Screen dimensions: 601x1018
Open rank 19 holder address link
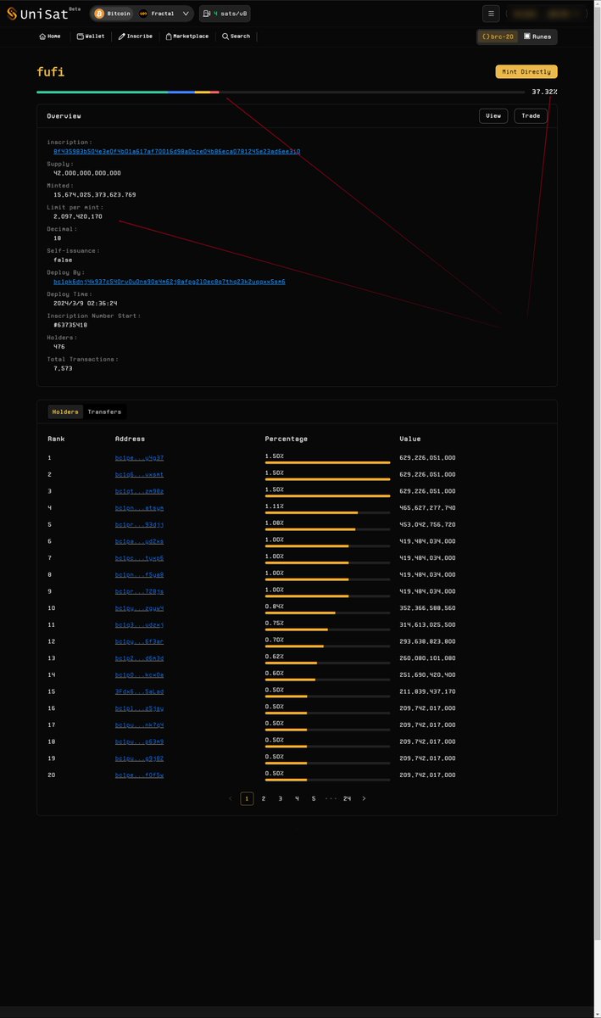tap(140, 758)
